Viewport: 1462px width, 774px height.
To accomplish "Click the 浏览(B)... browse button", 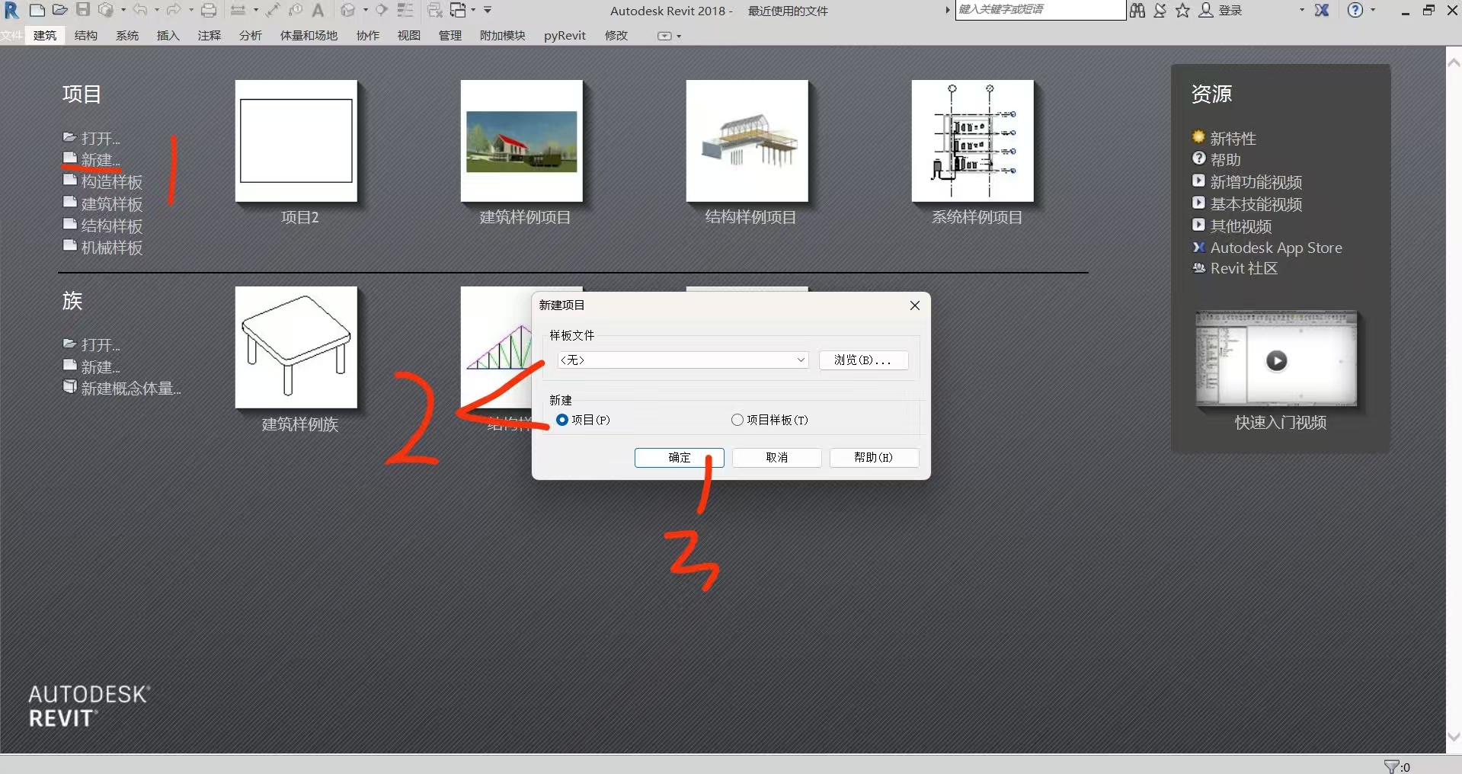I will pyautogui.click(x=864, y=360).
